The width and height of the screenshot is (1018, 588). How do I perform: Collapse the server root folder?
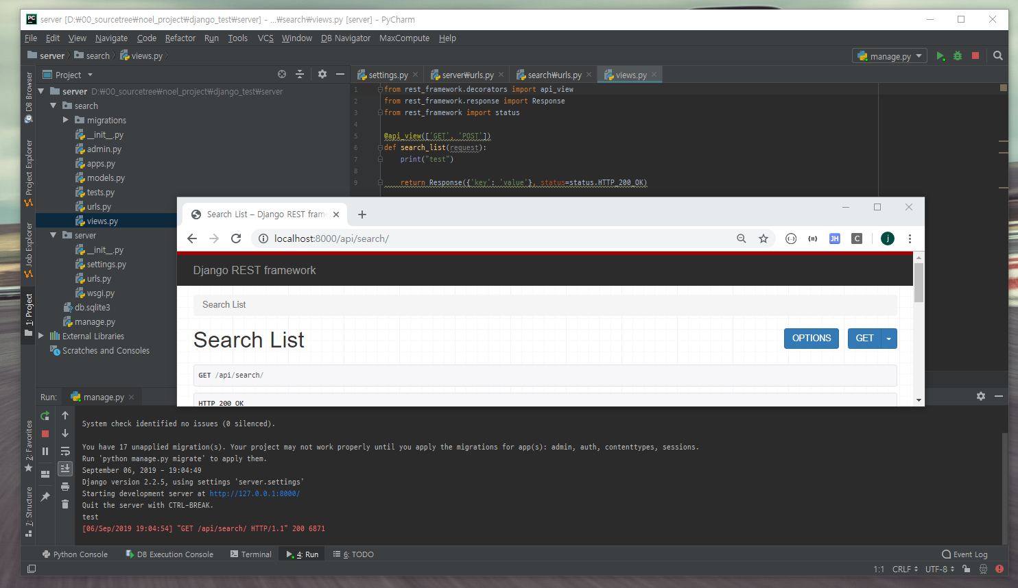click(x=41, y=90)
